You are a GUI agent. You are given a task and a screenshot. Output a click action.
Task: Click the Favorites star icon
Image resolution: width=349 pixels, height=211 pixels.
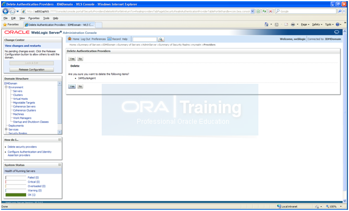4,24
